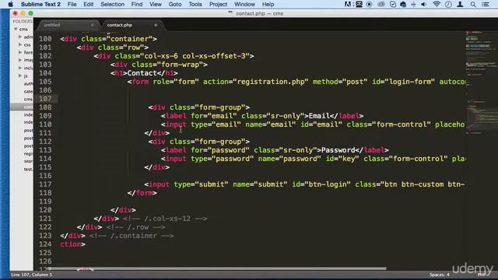The image size is (498, 280).
Task: Expand the fonts folder in sidebar
Action: (x=20, y=52)
